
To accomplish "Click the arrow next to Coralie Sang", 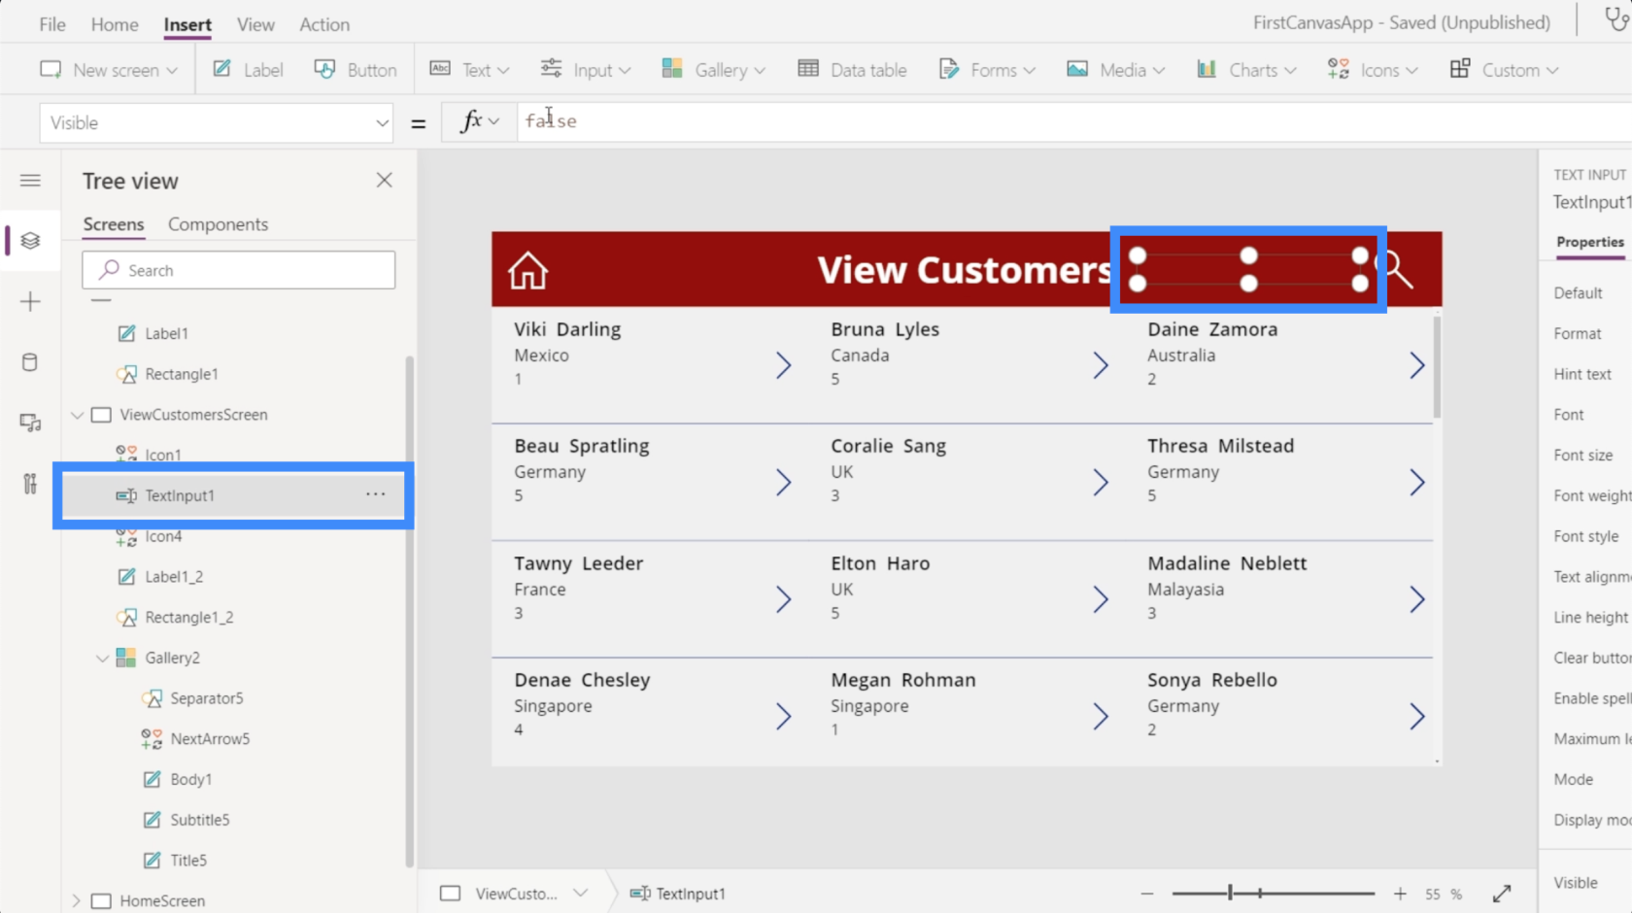I will 1100,483.
